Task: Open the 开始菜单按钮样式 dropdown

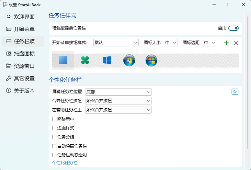Action: coord(116,42)
